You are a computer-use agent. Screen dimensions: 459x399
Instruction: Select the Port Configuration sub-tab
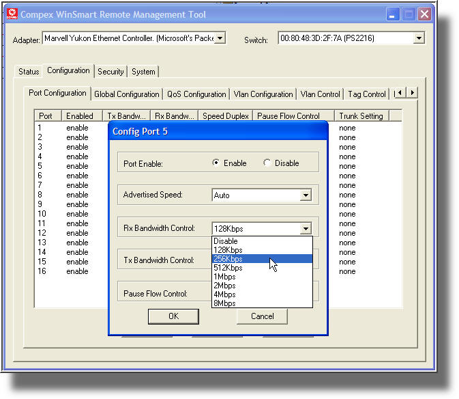(57, 93)
